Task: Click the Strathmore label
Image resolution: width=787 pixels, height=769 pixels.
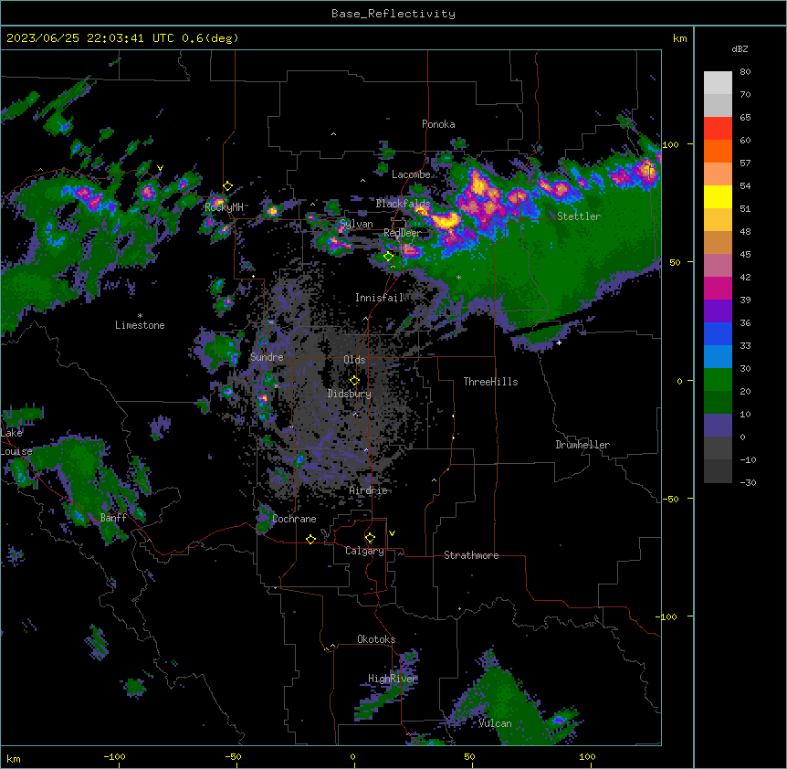Action: coord(471,555)
